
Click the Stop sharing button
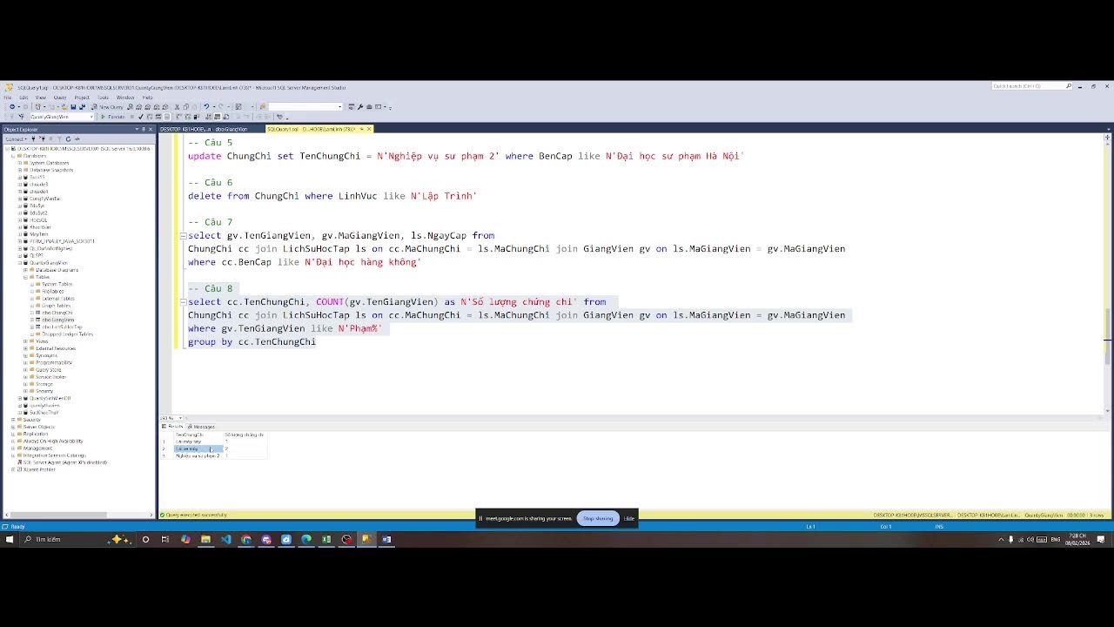point(598,518)
